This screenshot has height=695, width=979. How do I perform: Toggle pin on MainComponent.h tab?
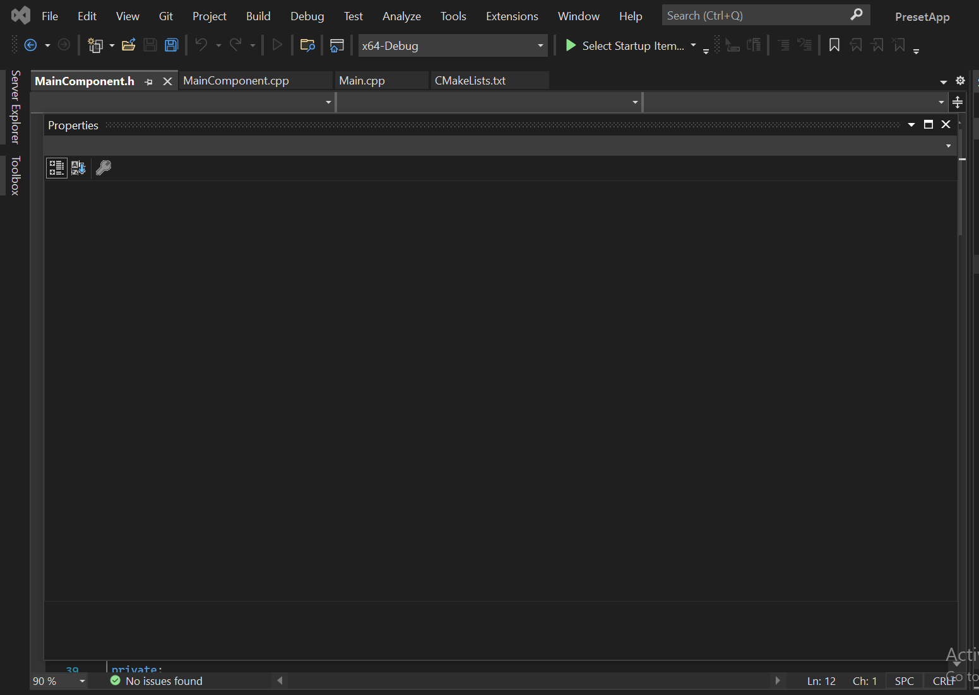click(148, 81)
